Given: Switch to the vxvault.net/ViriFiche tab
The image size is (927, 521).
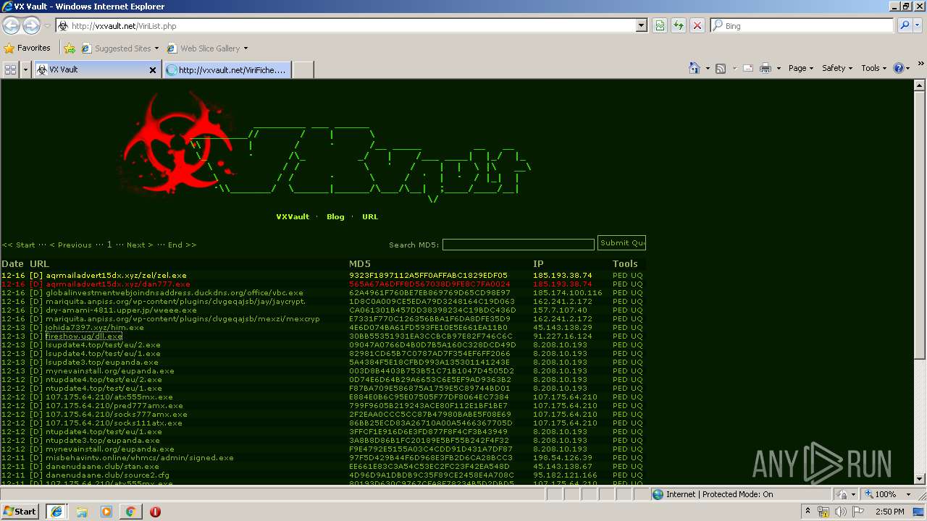Looking at the screenshot, I should click(x=227, y=69).
